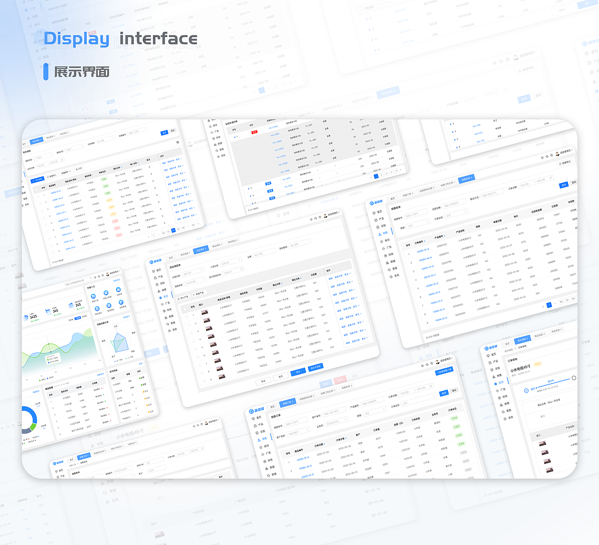Focus 运费 input in 添加调拨单 window
Viewport: 599px width, 545px height.
(x=264, y=253)
